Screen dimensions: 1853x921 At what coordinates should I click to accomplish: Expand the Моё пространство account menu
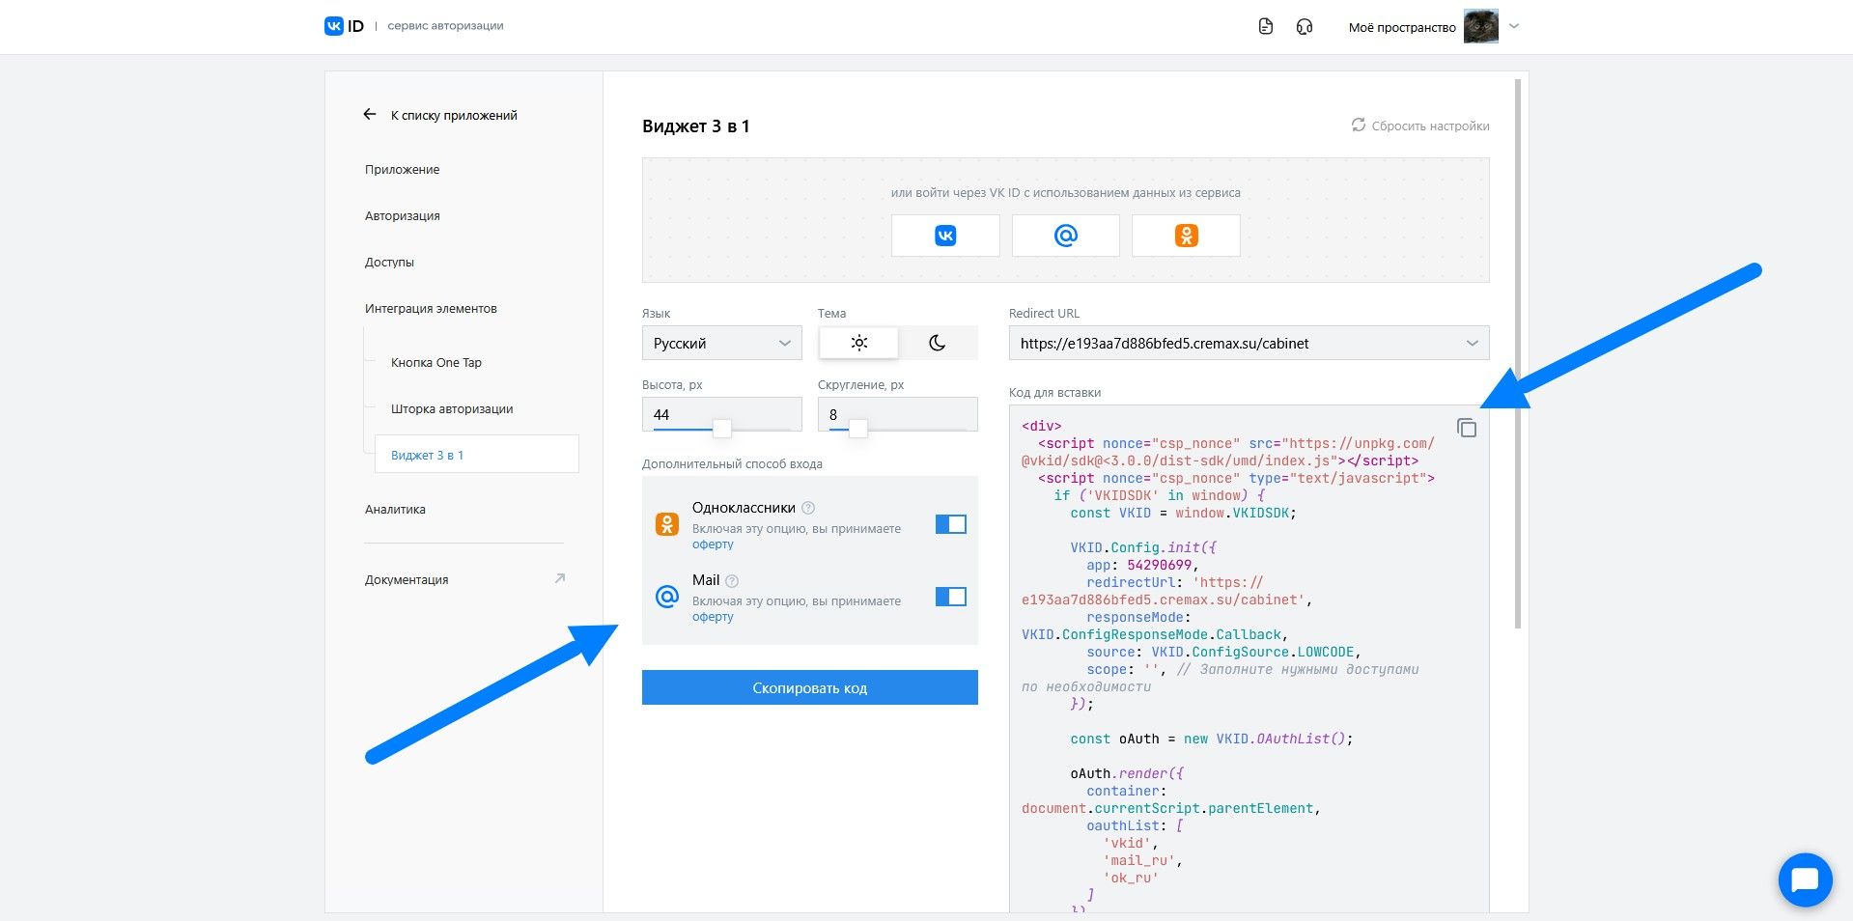click(1514, 27)
